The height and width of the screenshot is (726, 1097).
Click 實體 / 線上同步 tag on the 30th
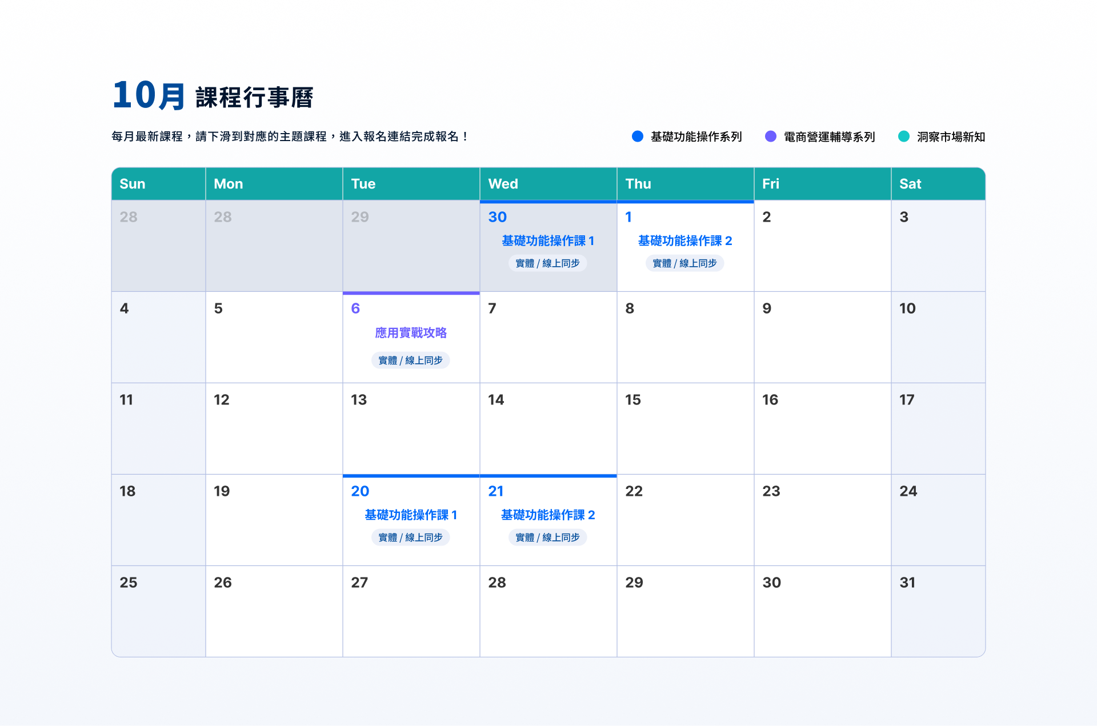point(548,263)
